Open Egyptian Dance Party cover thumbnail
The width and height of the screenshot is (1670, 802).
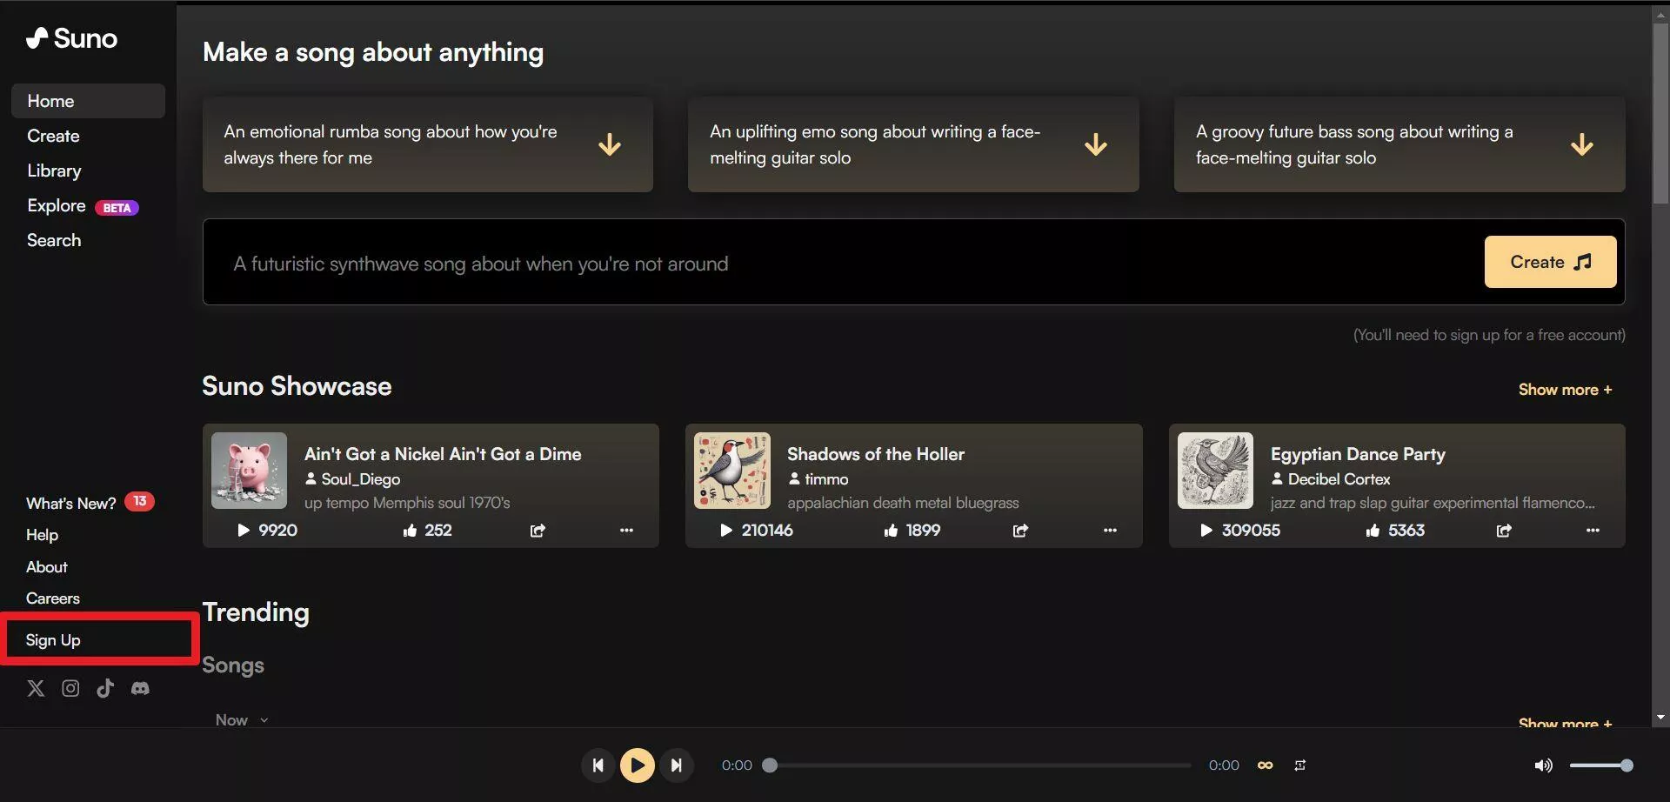1215,471
